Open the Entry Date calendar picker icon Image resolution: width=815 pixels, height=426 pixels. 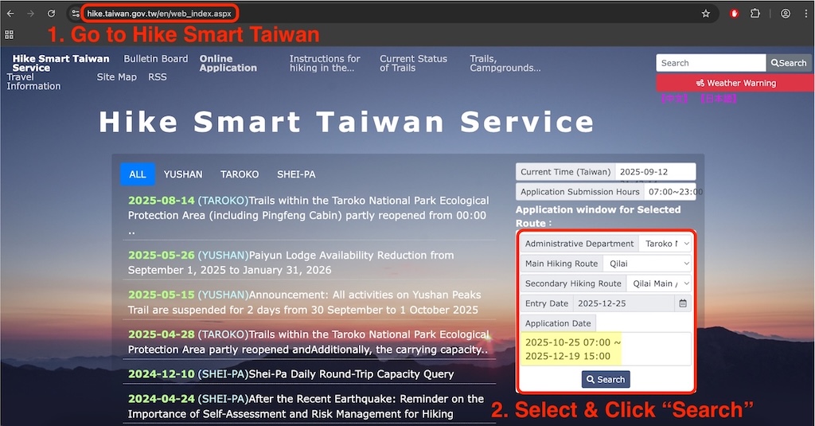[683, 303]
